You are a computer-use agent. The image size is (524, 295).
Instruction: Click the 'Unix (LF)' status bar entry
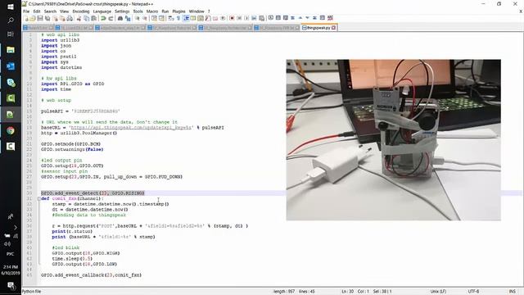click(x=438, y=292)
